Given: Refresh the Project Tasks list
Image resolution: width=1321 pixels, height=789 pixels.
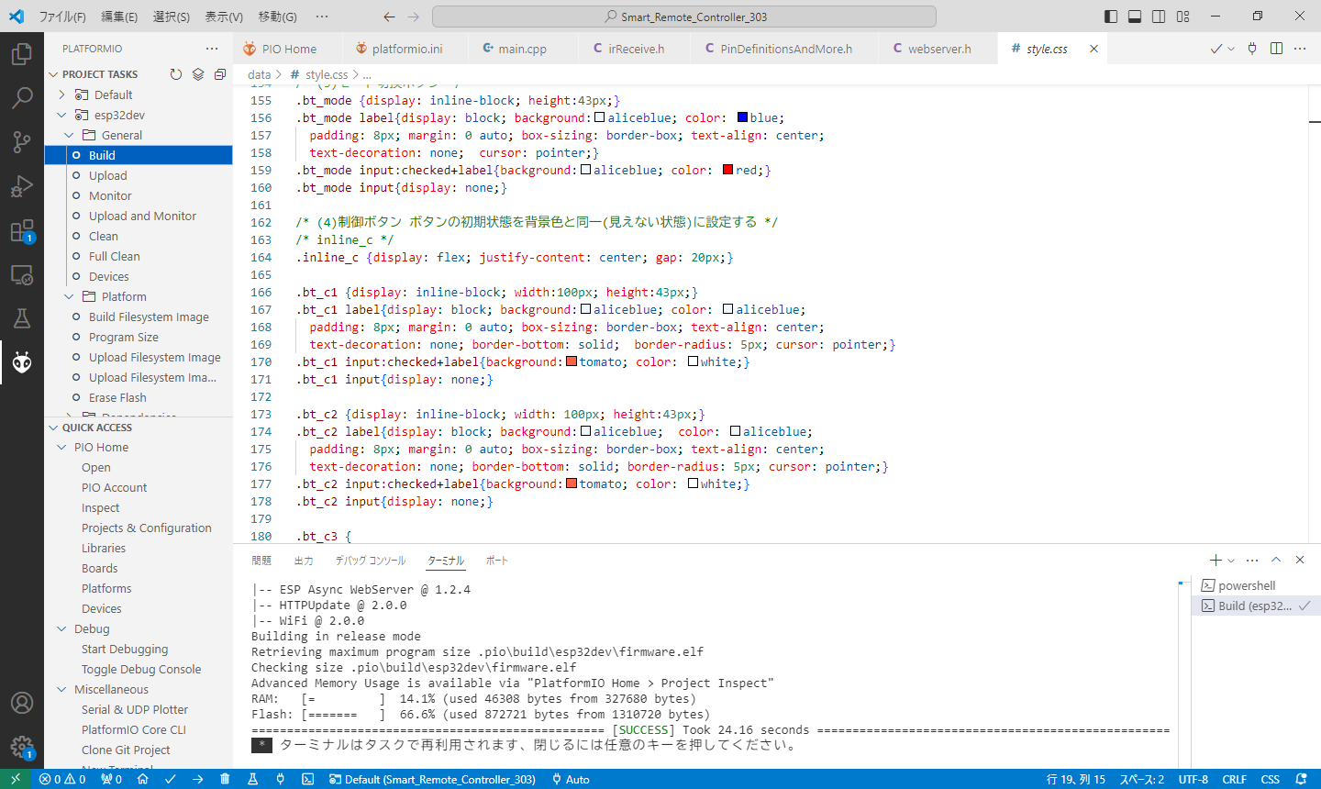Looking at the screenshot, I should (176, 74).
